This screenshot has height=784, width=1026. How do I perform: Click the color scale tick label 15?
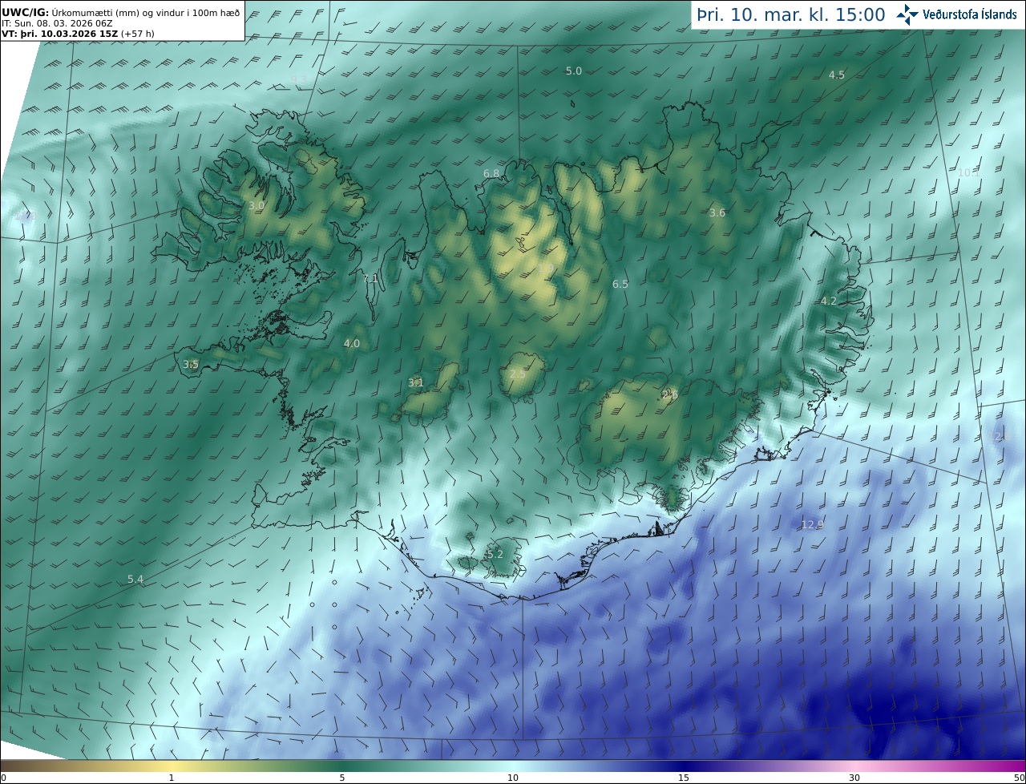click(684, 778)
